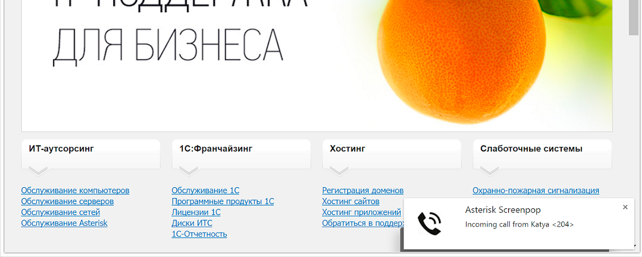Open the Обслуживание 1С link
642x257 pixels.
point(206,191)
